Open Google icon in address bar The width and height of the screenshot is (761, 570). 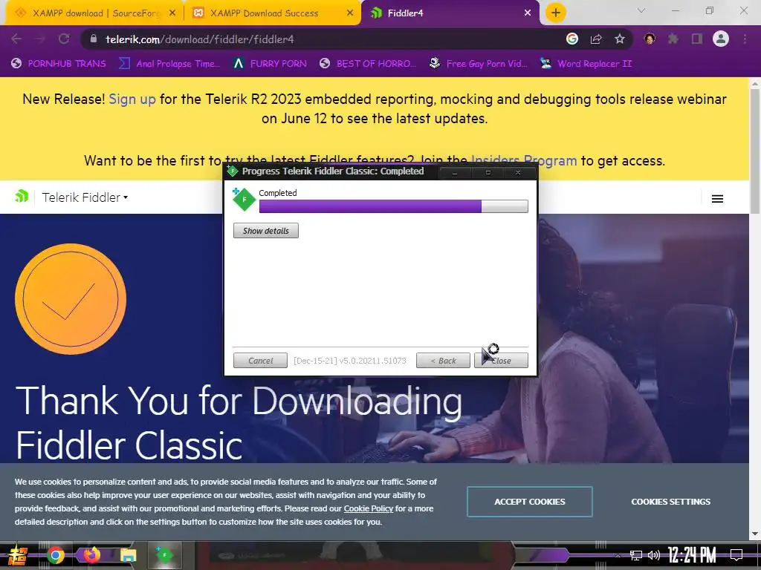(x=572, y=39)
